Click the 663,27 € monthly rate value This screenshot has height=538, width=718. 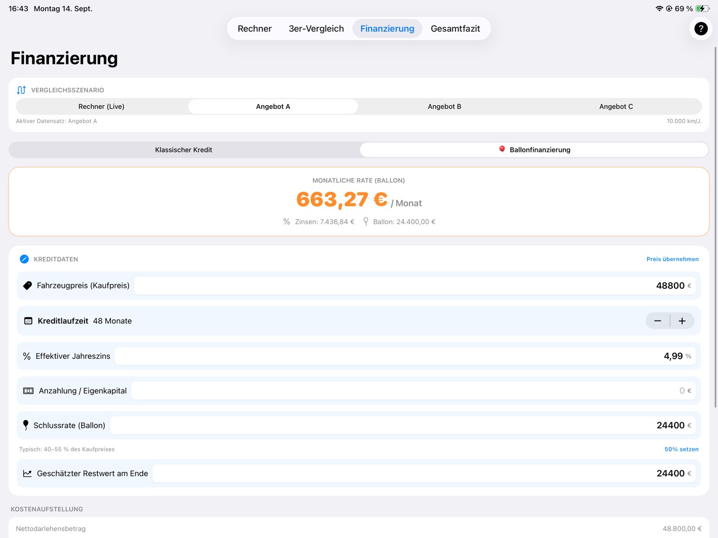[342, 199]
